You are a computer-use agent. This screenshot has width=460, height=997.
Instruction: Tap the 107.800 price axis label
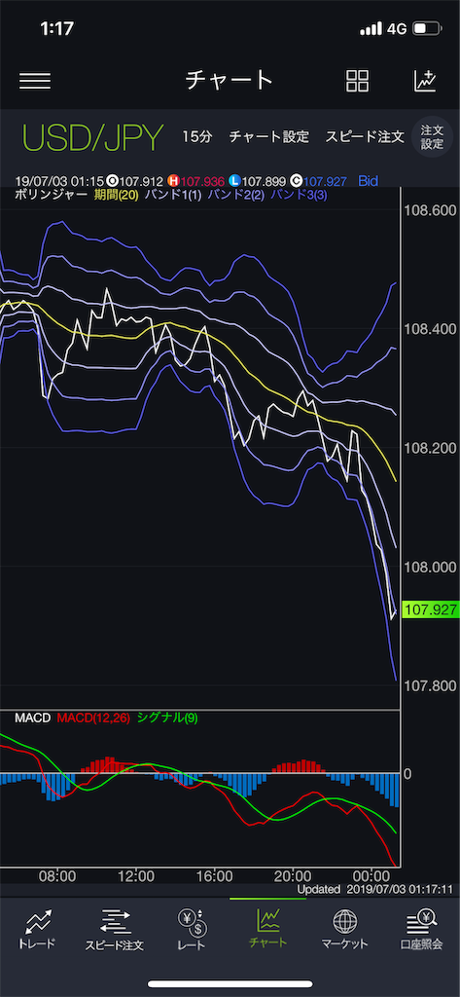430,686
